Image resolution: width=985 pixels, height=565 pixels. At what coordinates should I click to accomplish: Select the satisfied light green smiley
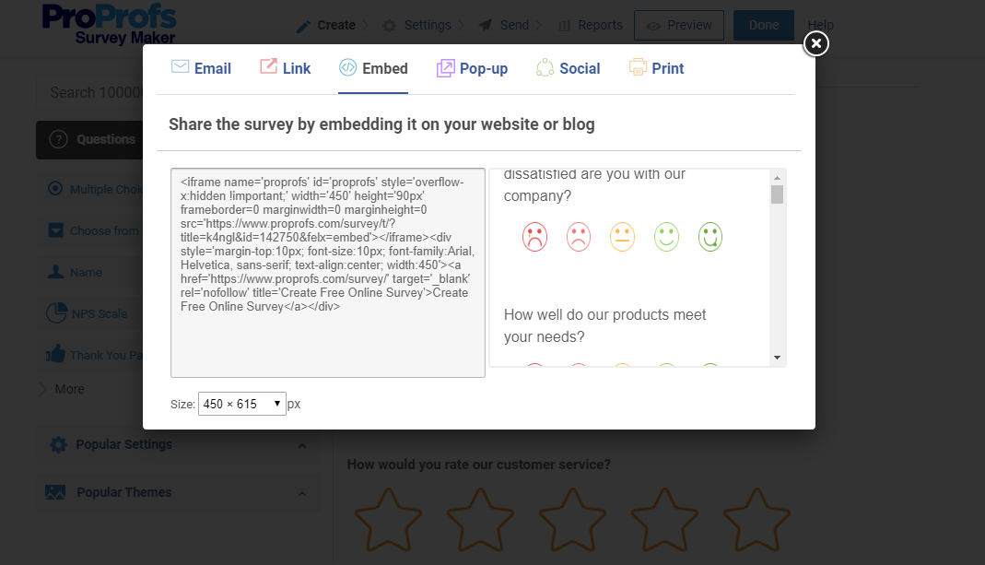(666, 237)
